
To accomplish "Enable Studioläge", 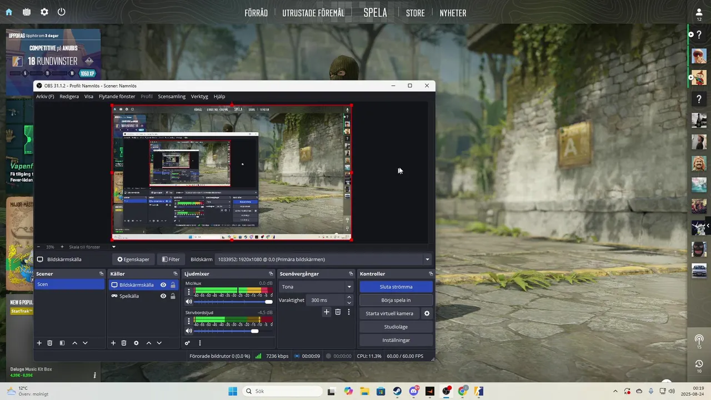I will [396, 327].
